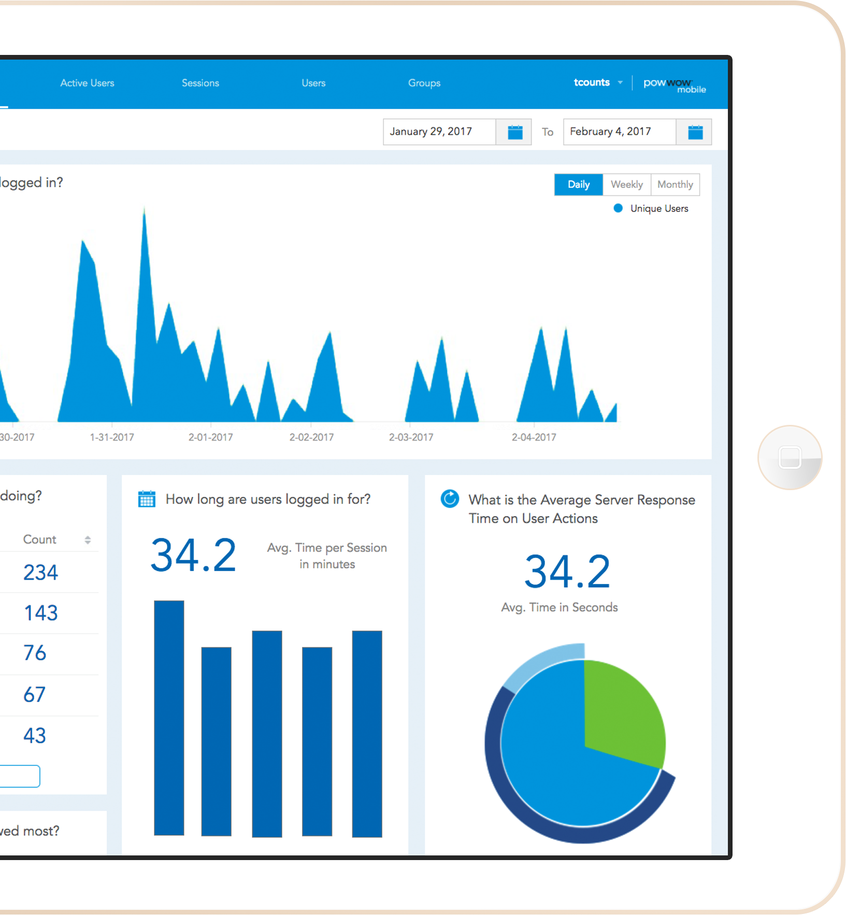This screenshot has width=846, height=915.
Task: Go to the Groups tab
Action: tap(424, 83)
